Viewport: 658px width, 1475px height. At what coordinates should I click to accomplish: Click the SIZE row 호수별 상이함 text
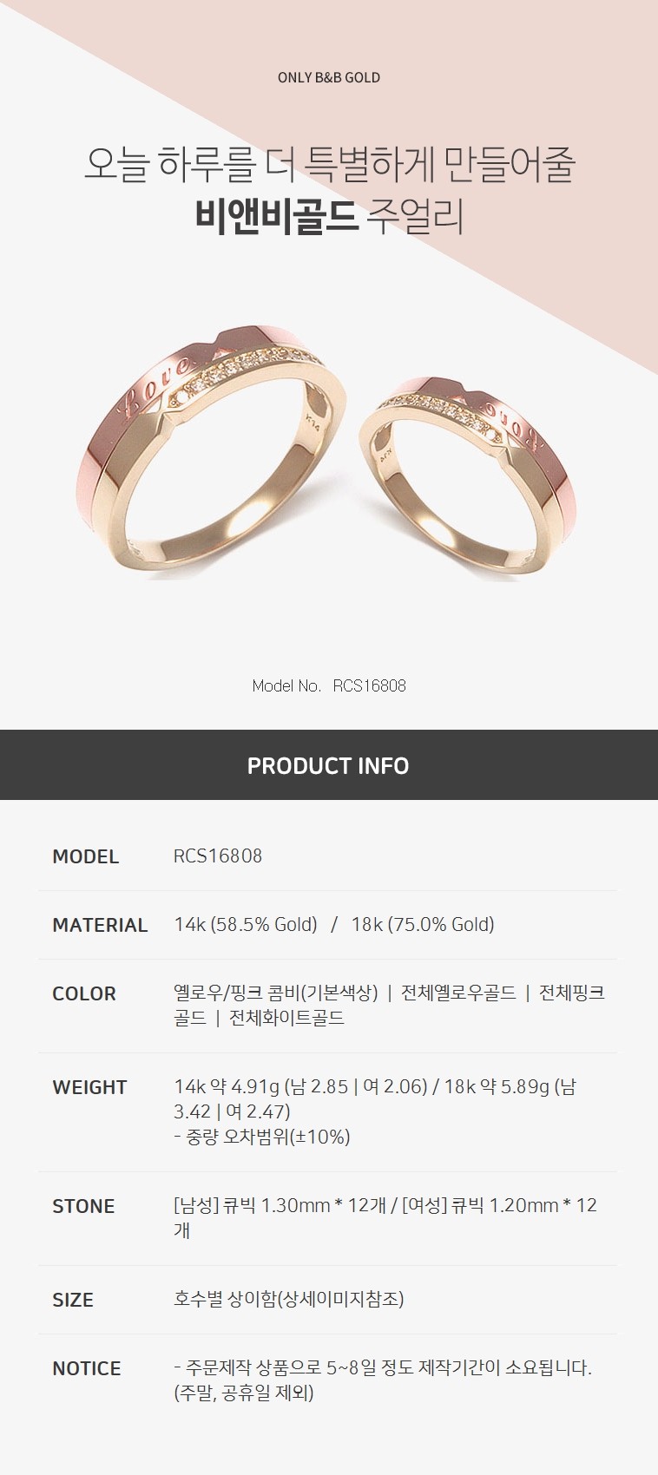click(x=289, y=1299)
